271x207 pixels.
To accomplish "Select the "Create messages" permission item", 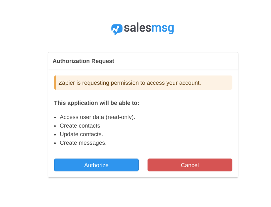I will pyautogui.click(x=83, y=143).
